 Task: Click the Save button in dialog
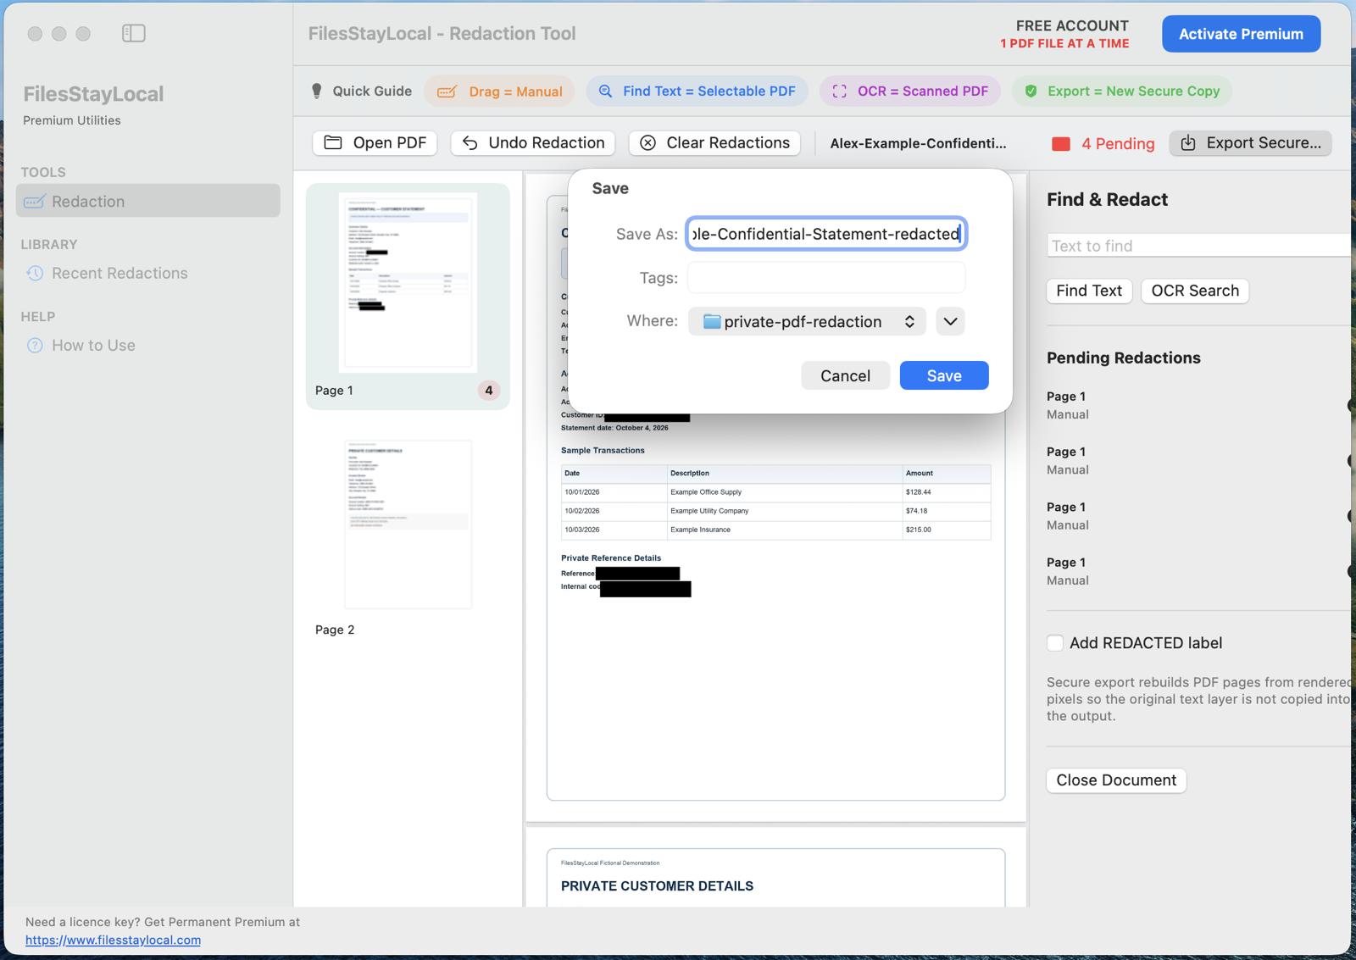(x=944, y=375)
